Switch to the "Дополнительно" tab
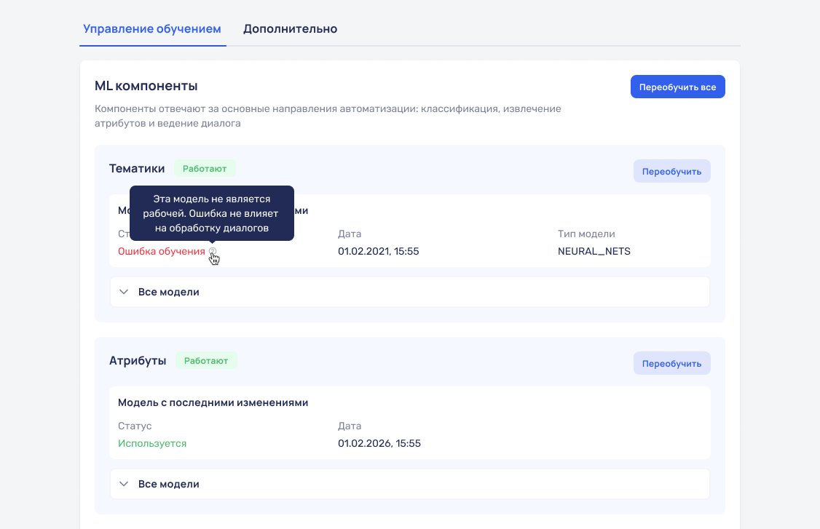The width and height of the screenshot is (820, 529). coord(290,29)
